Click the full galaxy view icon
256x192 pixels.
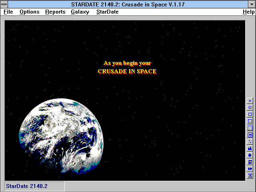[250, 135]
